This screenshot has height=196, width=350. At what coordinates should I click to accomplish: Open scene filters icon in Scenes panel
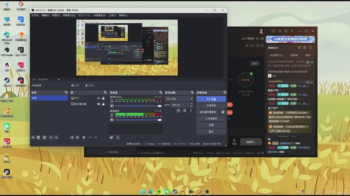pyautogui.click(x=45, y=138)
